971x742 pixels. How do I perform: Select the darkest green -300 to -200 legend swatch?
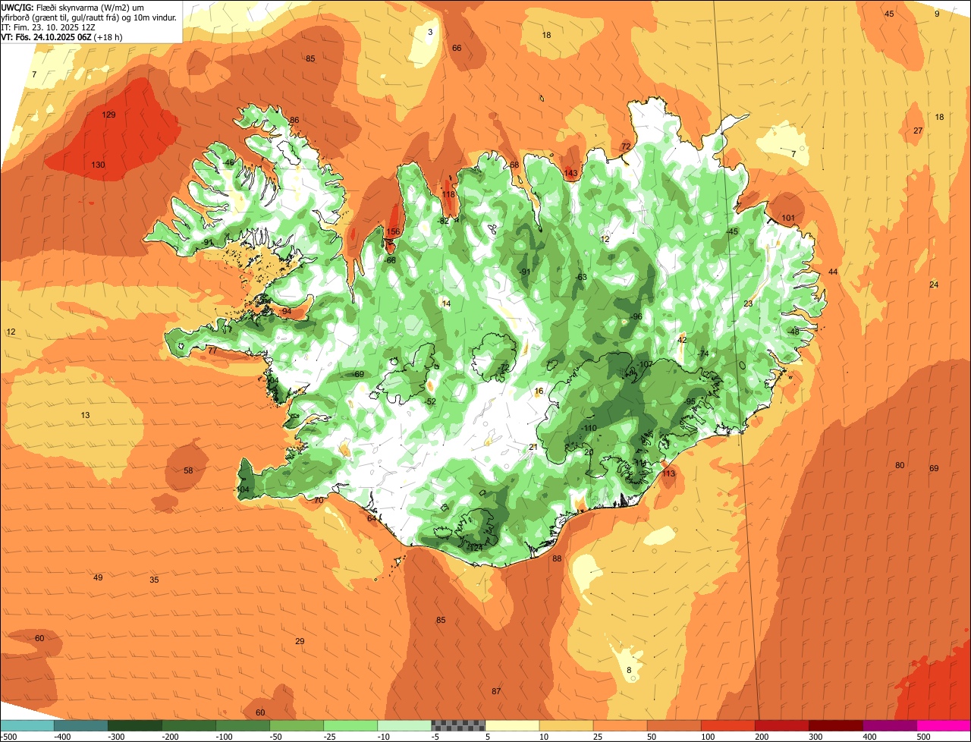pyautogui.click(x=135, y=725)
